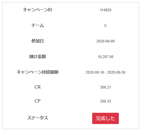Click the red 完成した status button
This screenshot has width=142, height=132.
pos(105,118)
